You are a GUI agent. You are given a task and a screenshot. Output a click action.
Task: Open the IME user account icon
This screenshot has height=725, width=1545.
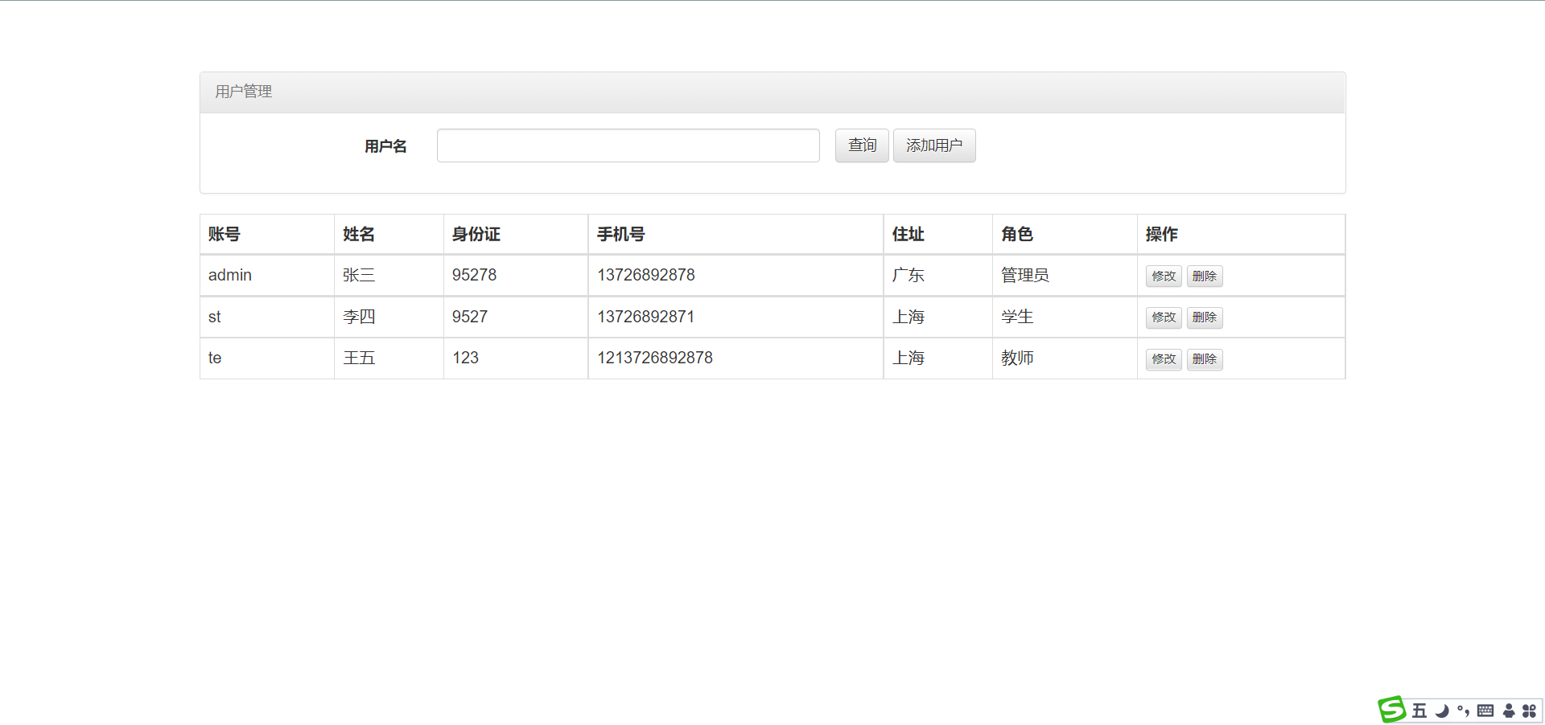(x=1509, y=711)
